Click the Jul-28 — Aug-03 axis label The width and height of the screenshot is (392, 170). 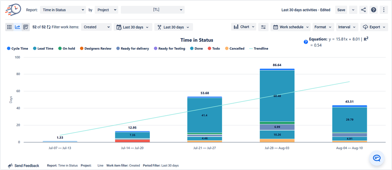tap(277, 148)
